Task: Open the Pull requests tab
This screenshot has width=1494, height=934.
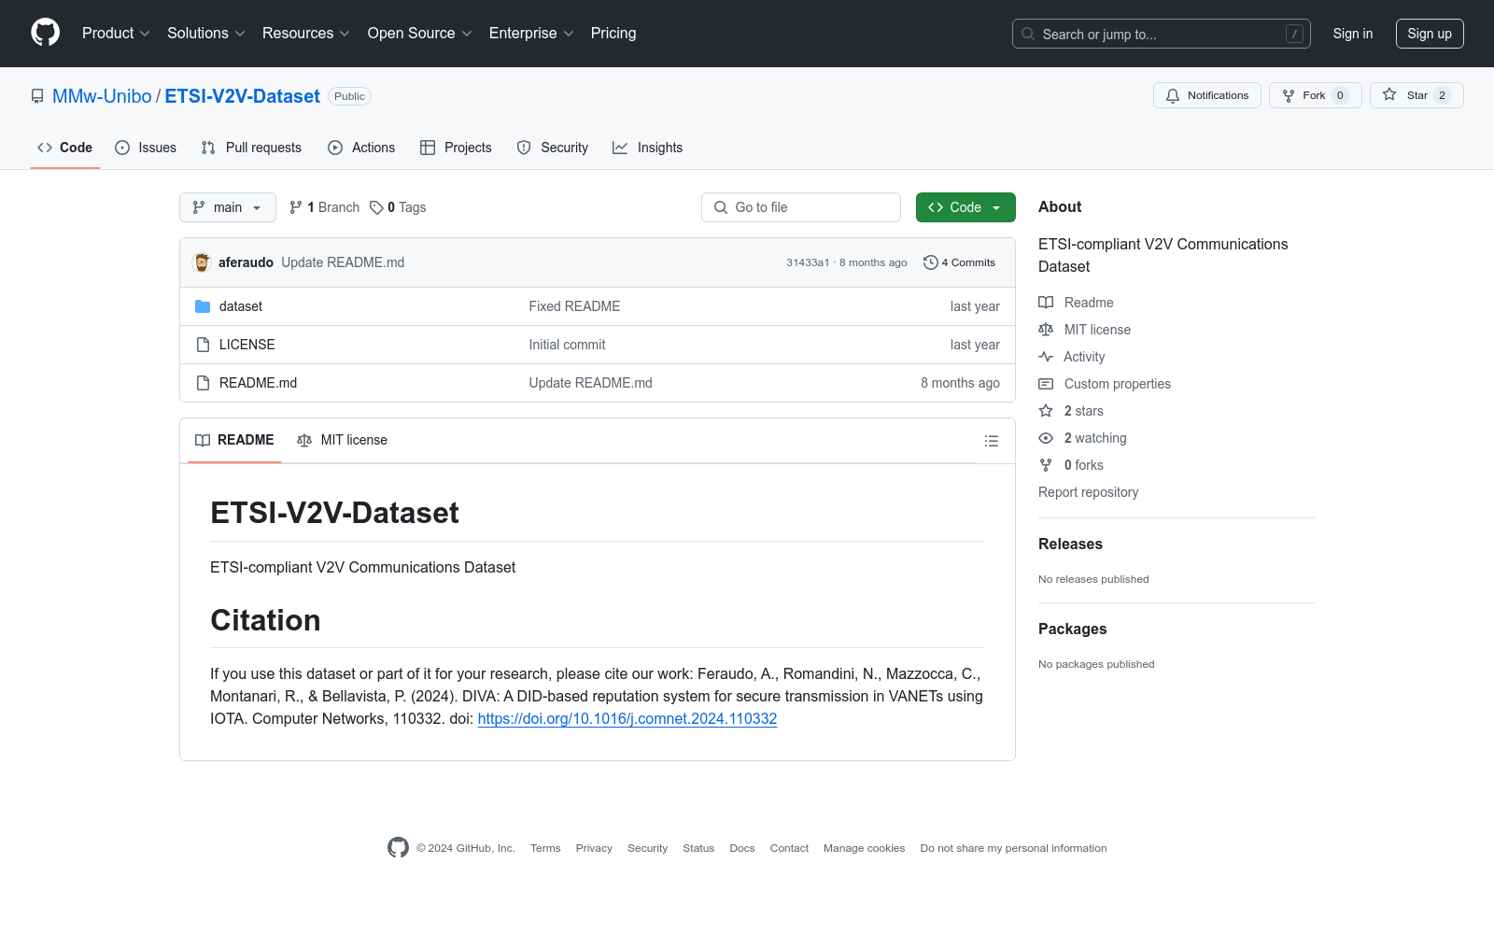Action: [251, 148]
